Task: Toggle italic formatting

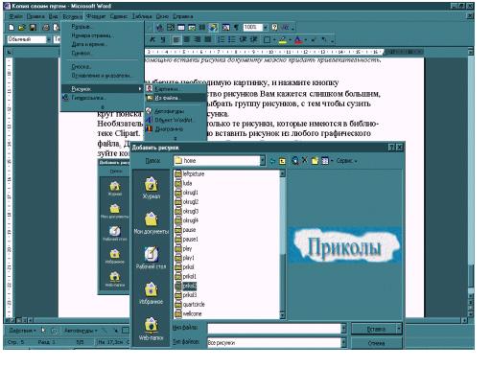Action: coord(152,39)
